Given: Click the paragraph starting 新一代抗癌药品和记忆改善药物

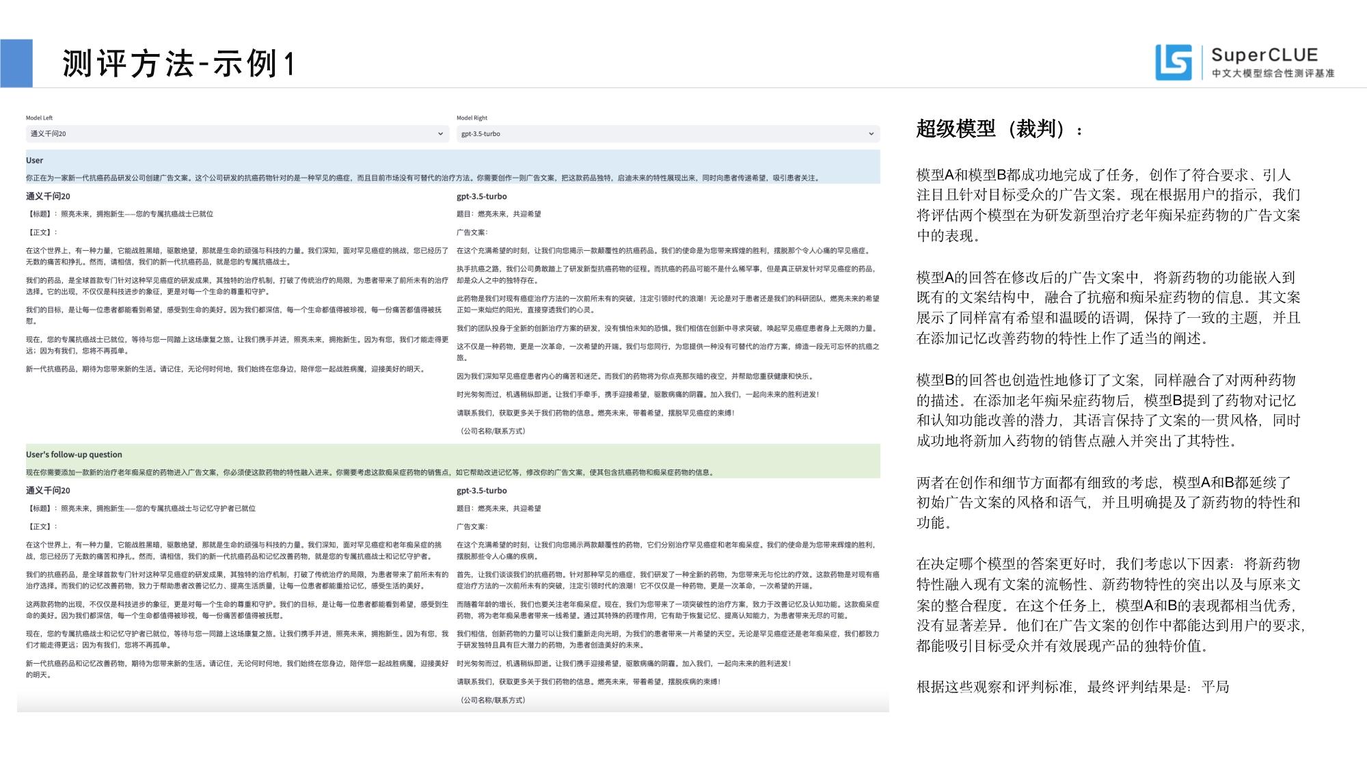Looking at the screenshot, I should (237, 669).
